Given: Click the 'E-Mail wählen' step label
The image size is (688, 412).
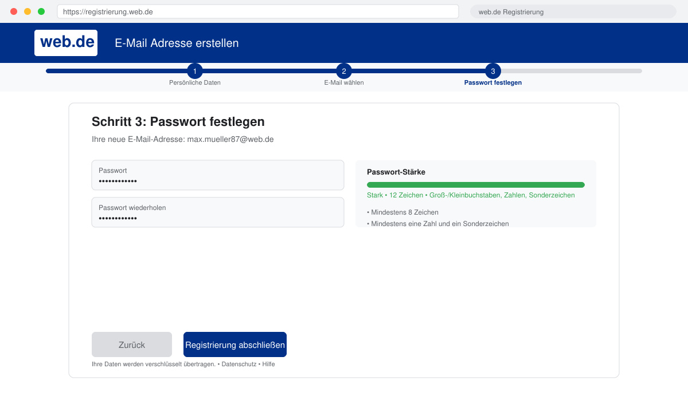Looking at the screenshot, I should [x=344, y=82].
